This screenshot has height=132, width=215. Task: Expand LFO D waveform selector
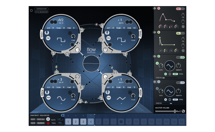[170, 94]
